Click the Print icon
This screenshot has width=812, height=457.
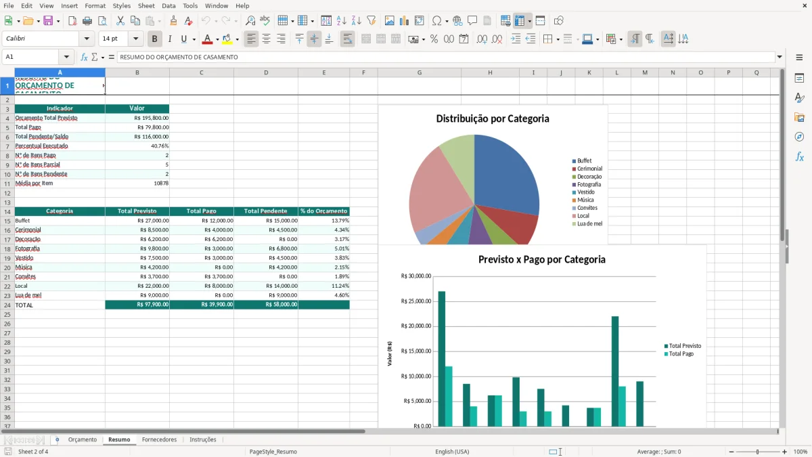87,21
